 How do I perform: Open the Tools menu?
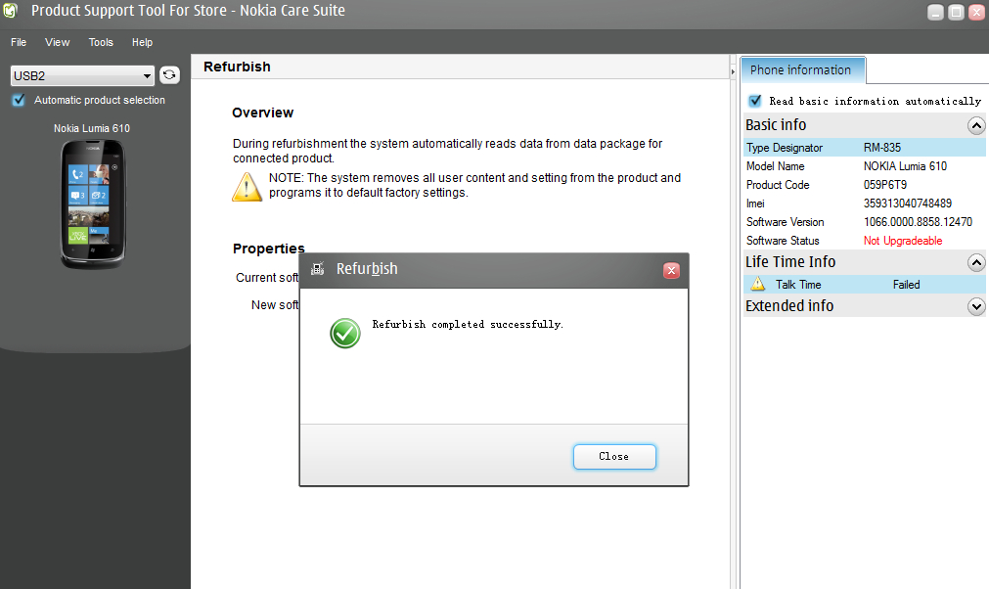point(101,42)
